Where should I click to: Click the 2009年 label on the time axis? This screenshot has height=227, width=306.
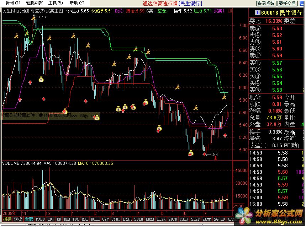pos(10,214)
